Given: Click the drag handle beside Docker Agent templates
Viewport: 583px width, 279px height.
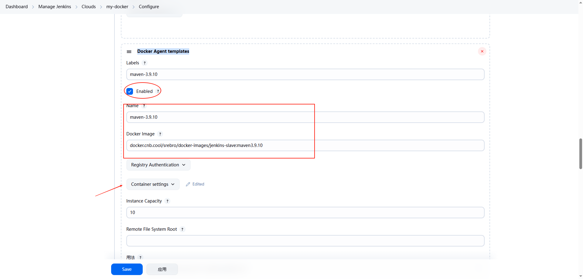Looking at the screenshot, I should click(x=129, y=52).
